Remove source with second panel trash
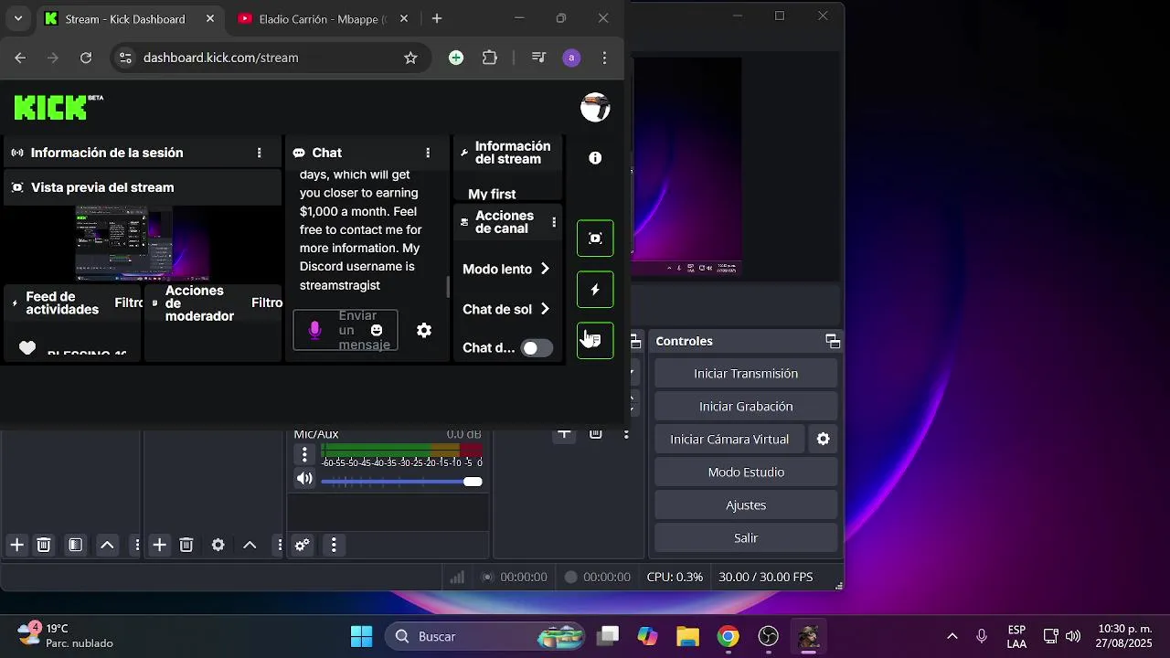This screenshot has width=1170, height=658. pos(186,546)
